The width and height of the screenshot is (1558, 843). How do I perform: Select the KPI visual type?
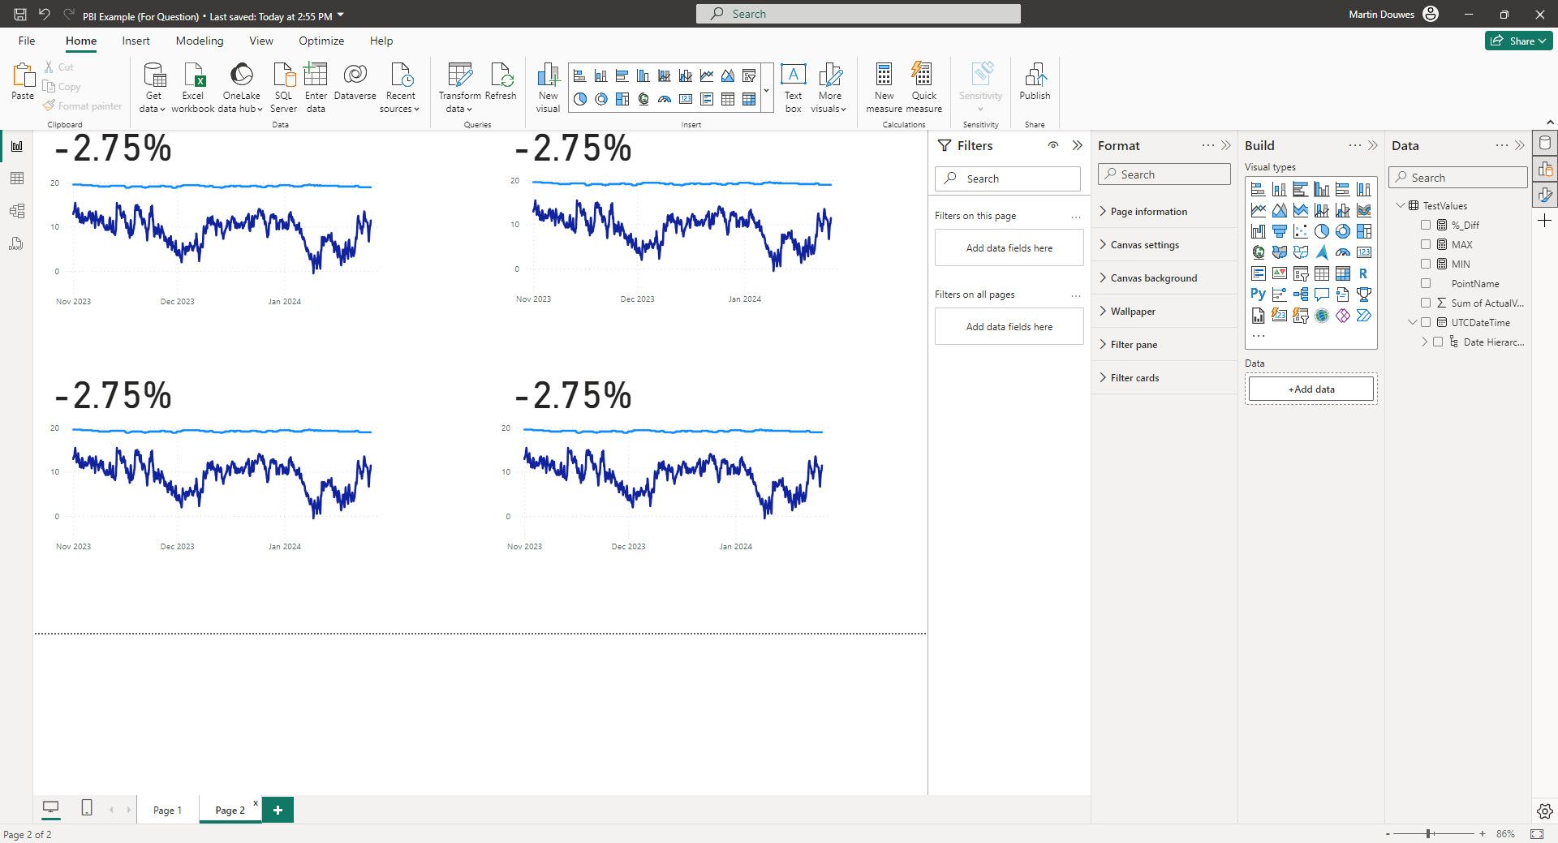point(1280,273)
